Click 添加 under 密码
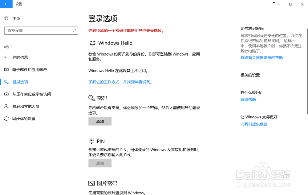308x195 pixels. point(100,121)
